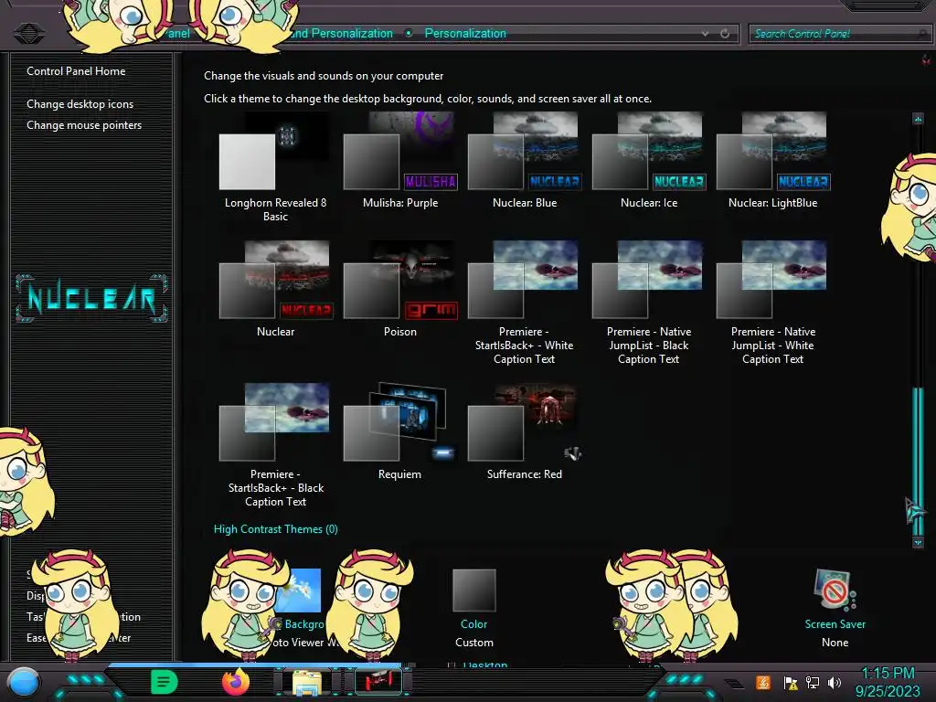Viewport: 936px width, 702px height.
Task: Choose Premiere Native JumpList Black Caption theme
Action: [x=649, y=303]
